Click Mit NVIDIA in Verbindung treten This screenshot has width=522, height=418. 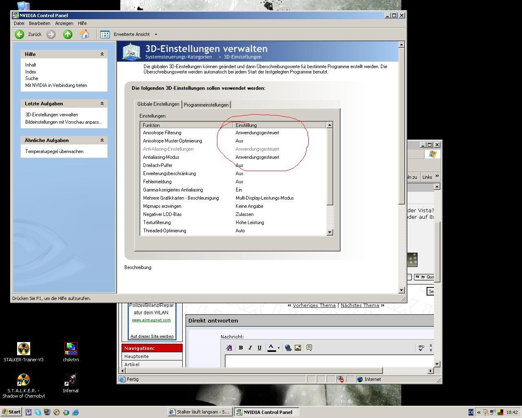[x=56, y=85]
